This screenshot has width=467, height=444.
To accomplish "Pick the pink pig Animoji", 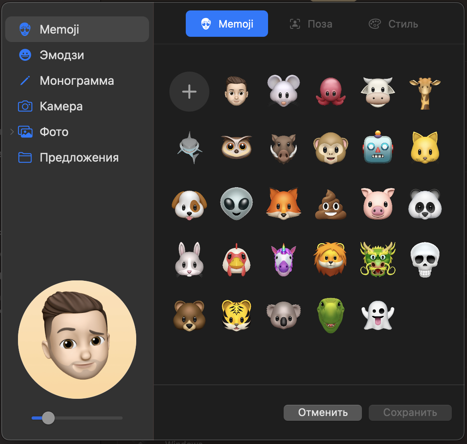I will pyautogui.click(x=378, y=204).
